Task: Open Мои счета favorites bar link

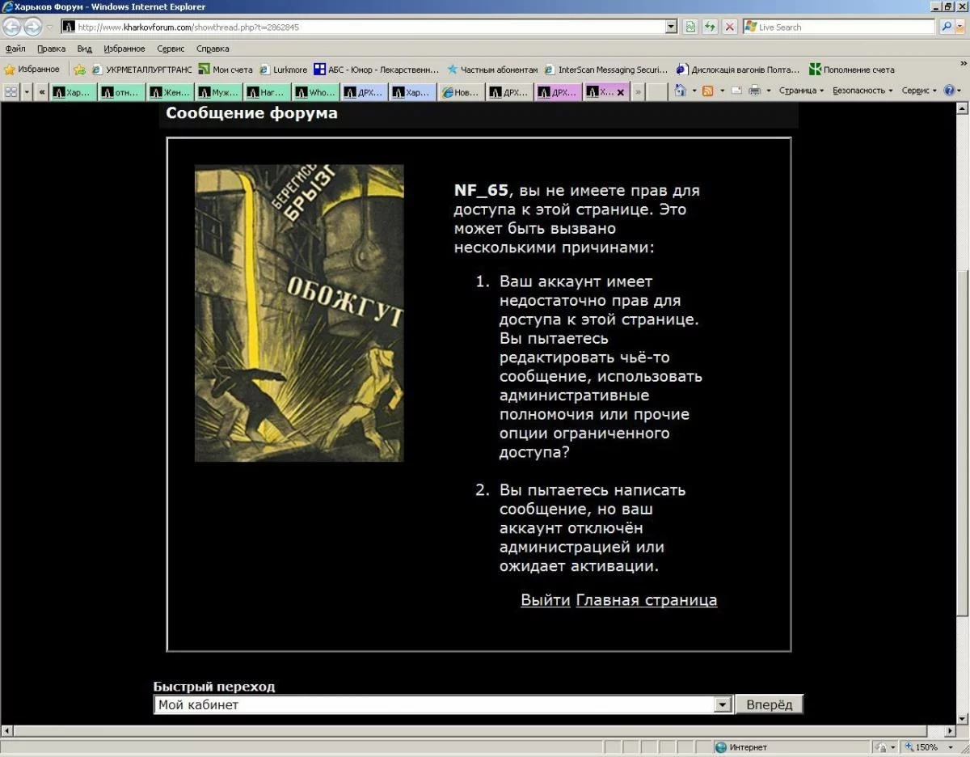Action: tap(226, 70)
